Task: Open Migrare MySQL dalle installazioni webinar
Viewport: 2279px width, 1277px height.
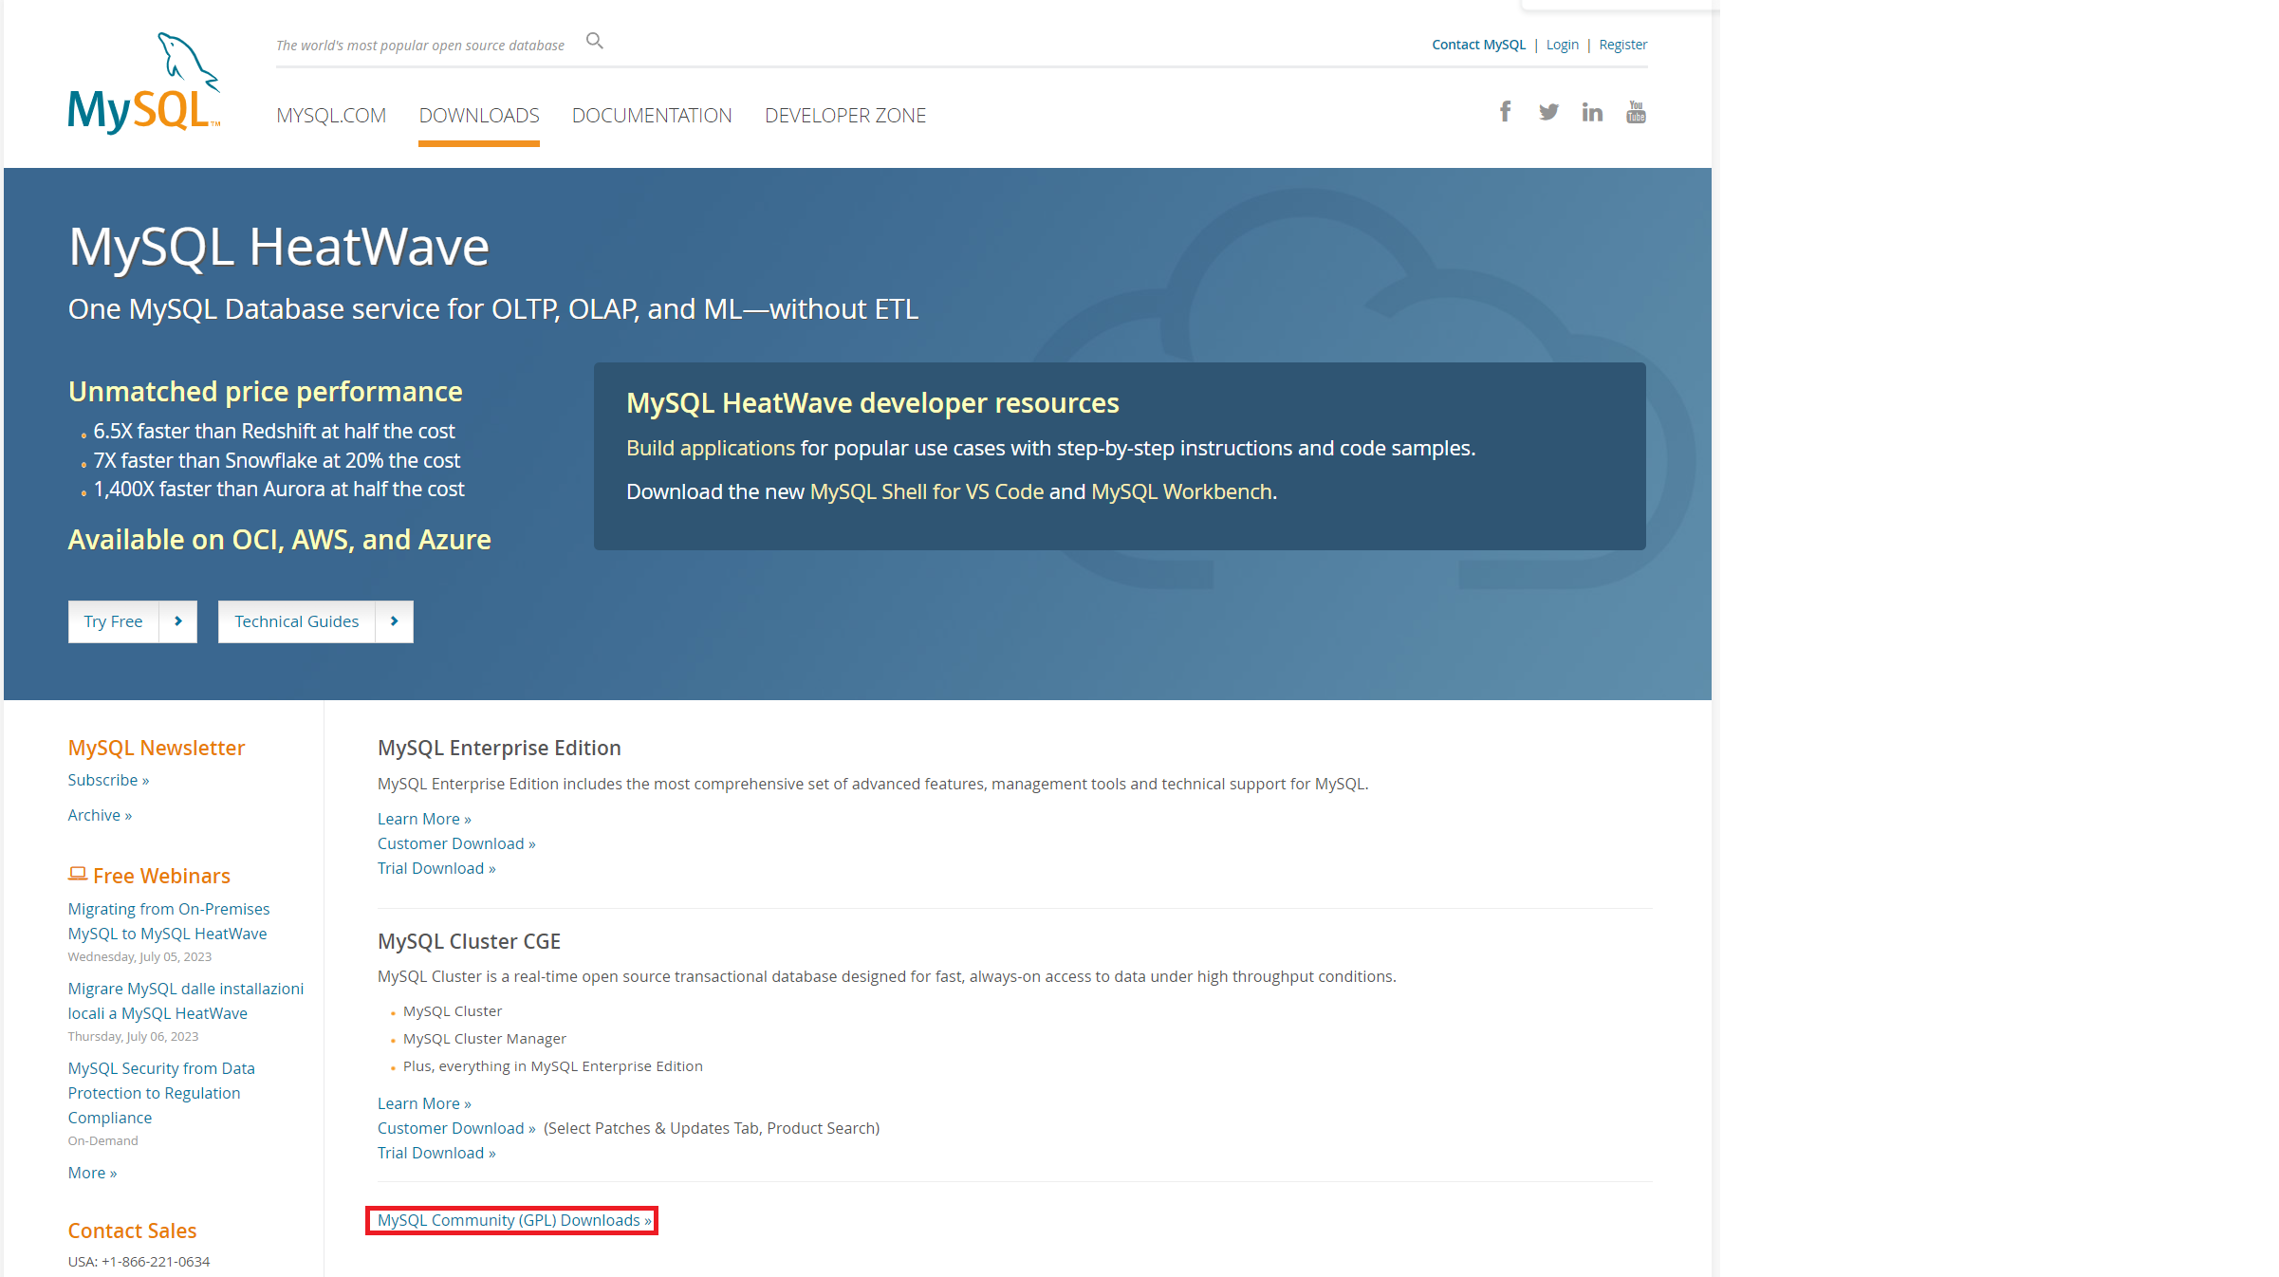Action: (186, 1001)
